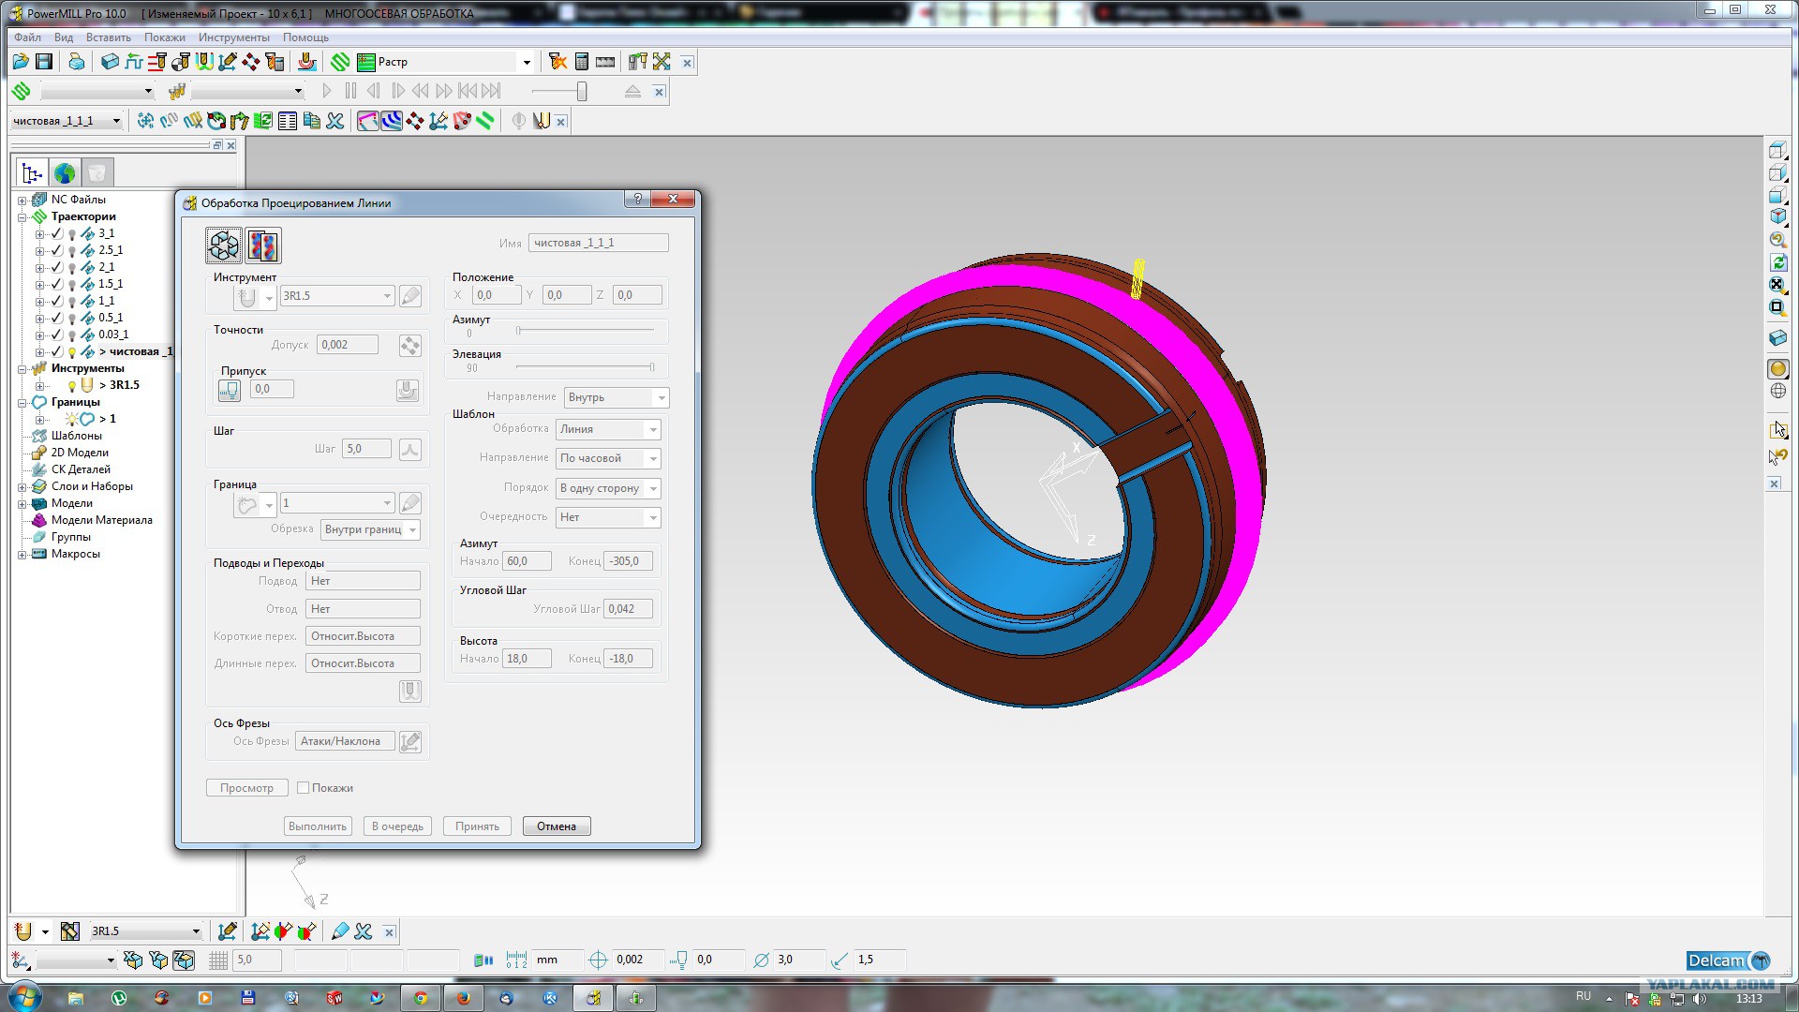Click the measuring ruler icon in the top toolbar
This screenshot has width=1799, height=1012.
pyautogui.click(x=605, y=62)
